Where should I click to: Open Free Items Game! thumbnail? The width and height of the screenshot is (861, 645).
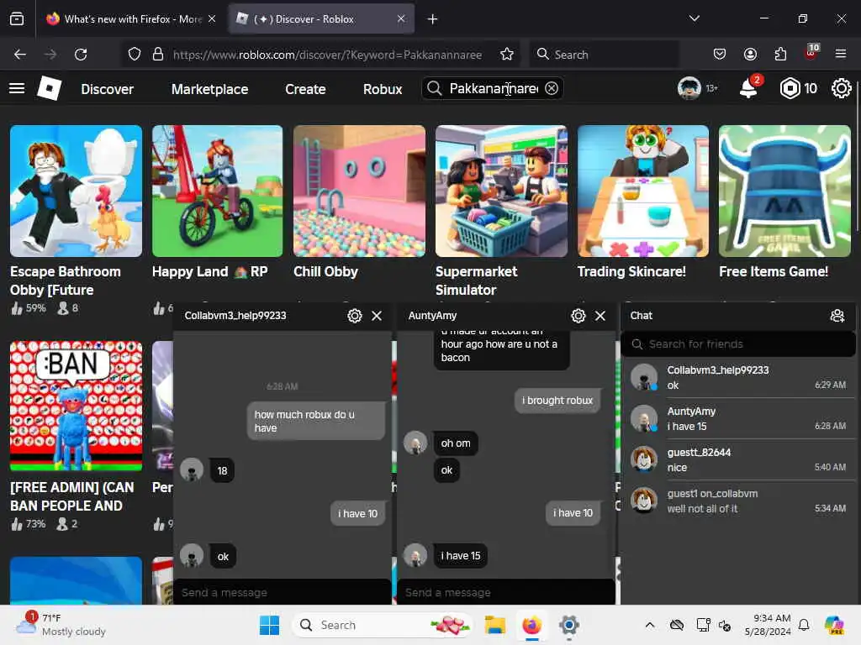784,191
